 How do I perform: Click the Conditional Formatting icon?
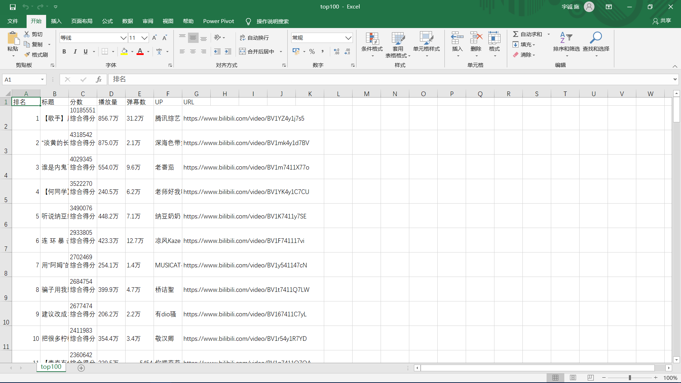click(x=372, y=39)
